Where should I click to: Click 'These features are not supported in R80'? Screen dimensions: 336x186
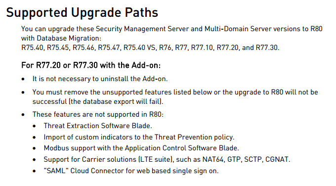coord(98,114)
